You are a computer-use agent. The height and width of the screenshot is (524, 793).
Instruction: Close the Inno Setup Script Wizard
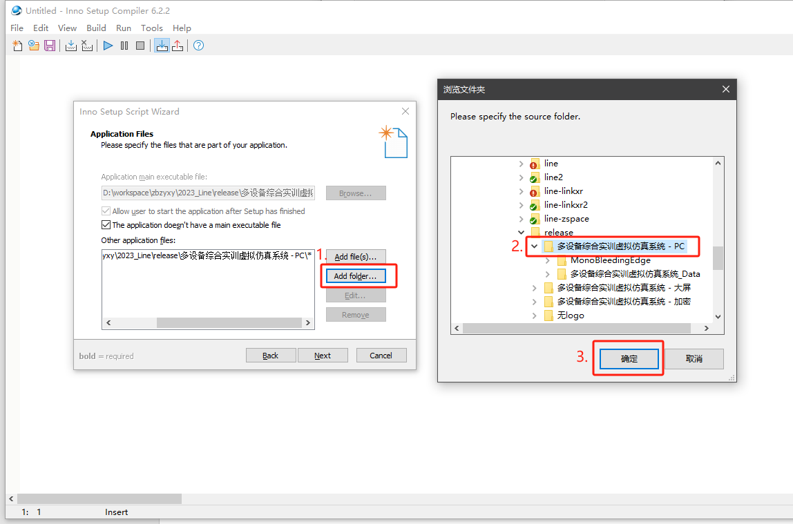(x=405, y=111)
